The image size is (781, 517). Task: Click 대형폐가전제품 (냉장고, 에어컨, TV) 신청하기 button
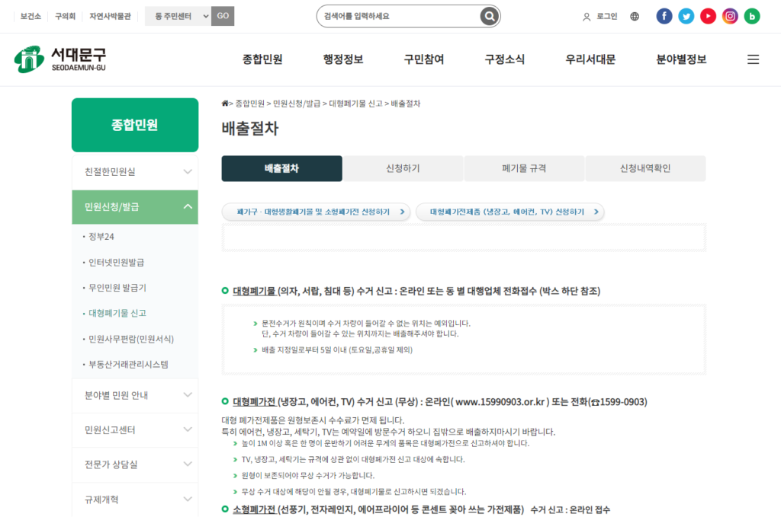[509, 212]
